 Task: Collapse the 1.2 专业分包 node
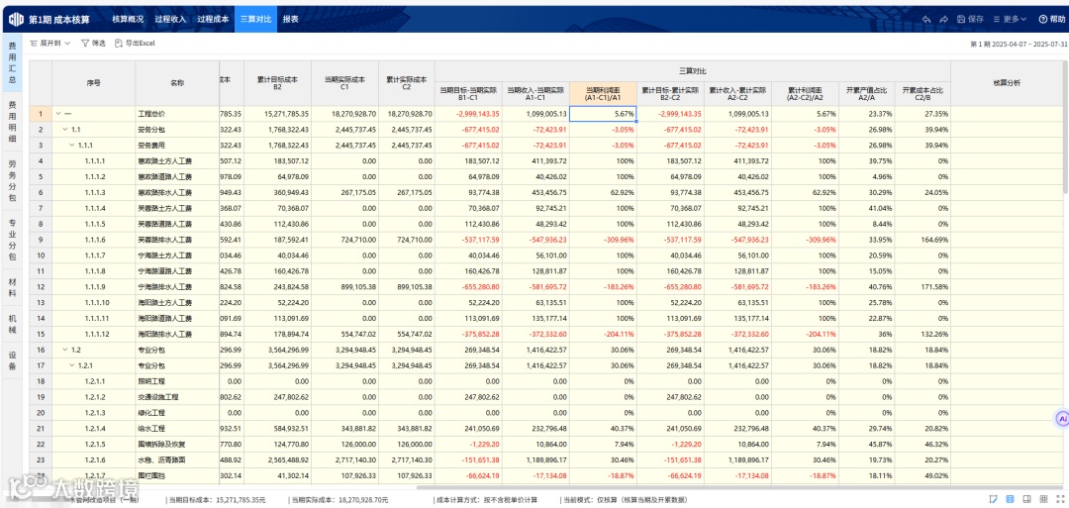point(65,350)
